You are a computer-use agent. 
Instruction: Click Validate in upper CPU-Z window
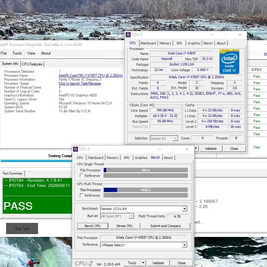(211, 149)
